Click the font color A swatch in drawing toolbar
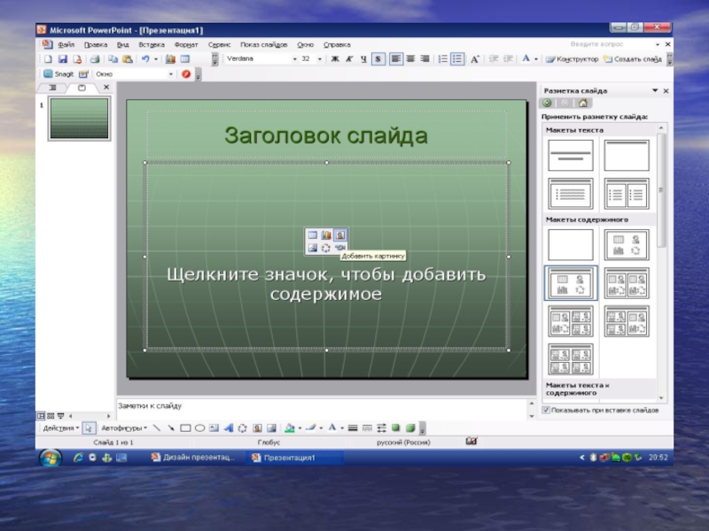This screenshot has height=531, width=709. (332, 428)
